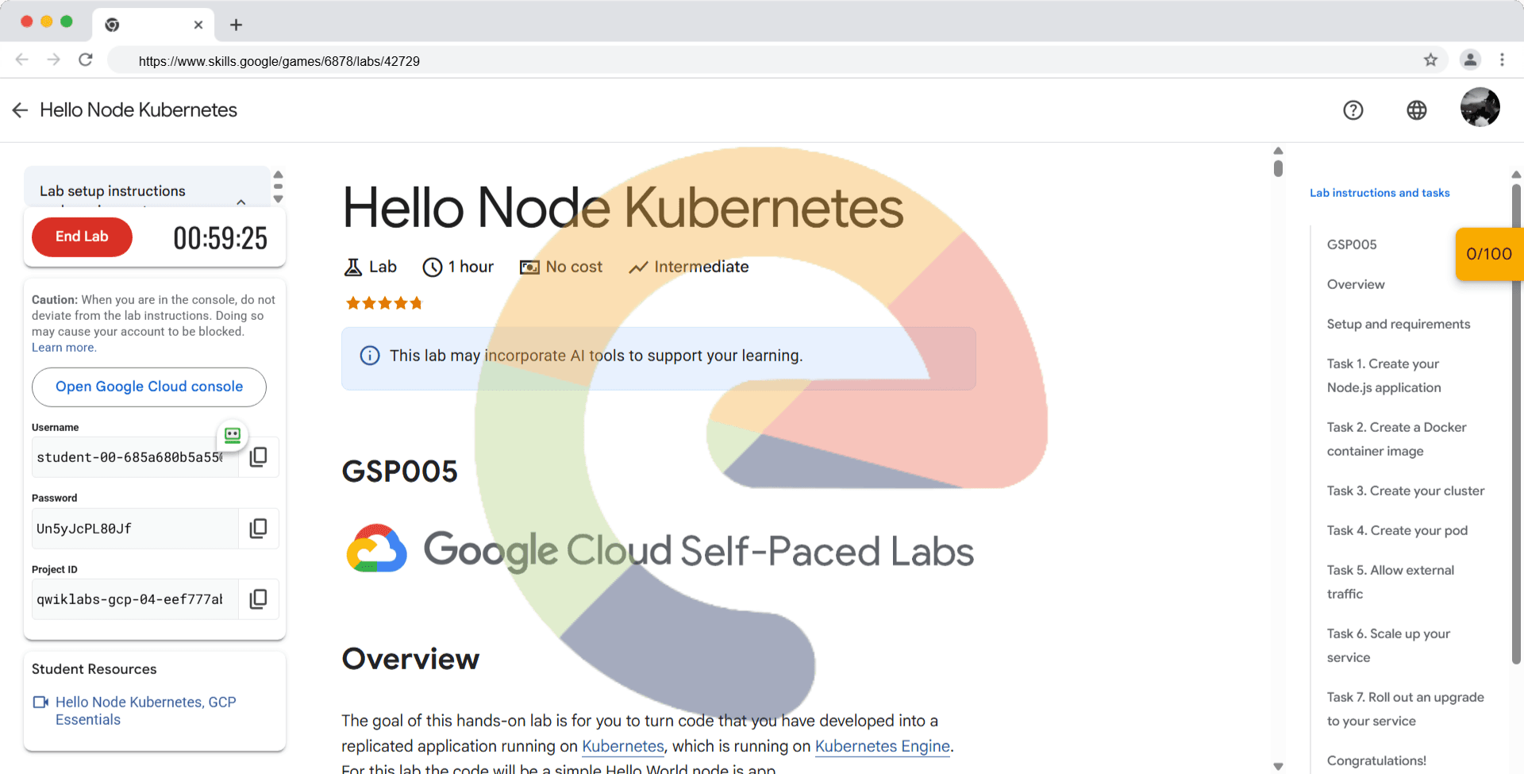1524x774 pixels.
Task: Reload the page in the browser
Action: click(86, 60)
